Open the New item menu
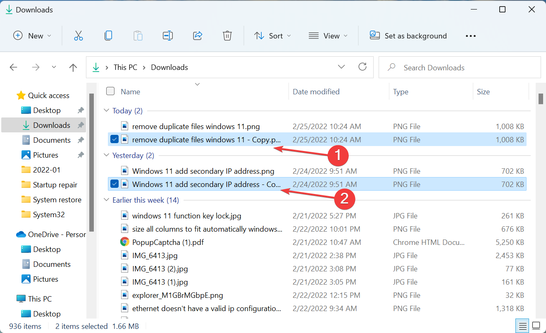The image size is (546, 333). (32, 36)
